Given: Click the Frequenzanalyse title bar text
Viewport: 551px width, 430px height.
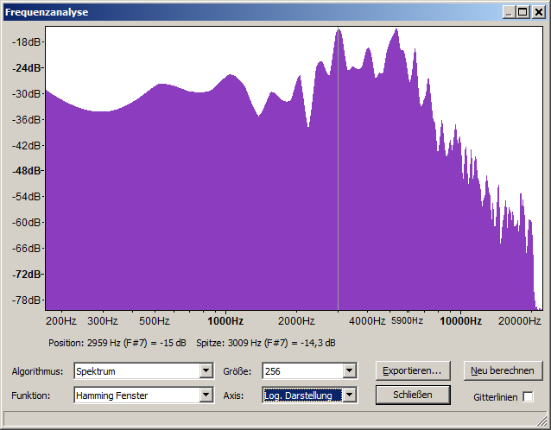Looking at the screenshot, I should [x=47, y=12].
